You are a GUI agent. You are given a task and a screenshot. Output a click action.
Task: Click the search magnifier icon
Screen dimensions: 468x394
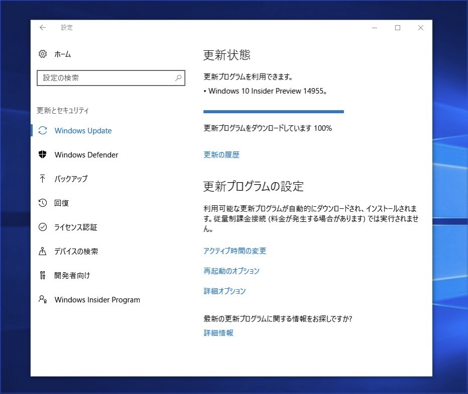point(178,78)
